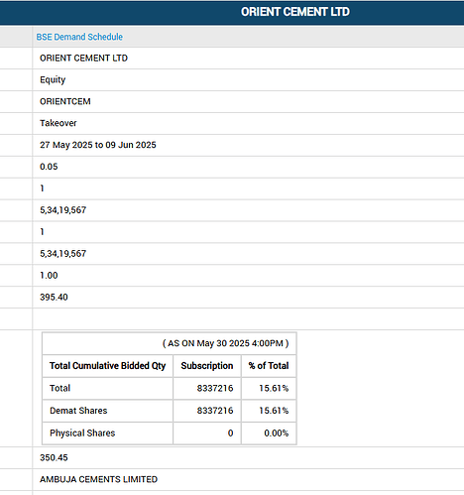Image resolution: width=464 pixels, height=495 pixels.
Task: Select the Equity value
Action: click(x=53, y=80)
